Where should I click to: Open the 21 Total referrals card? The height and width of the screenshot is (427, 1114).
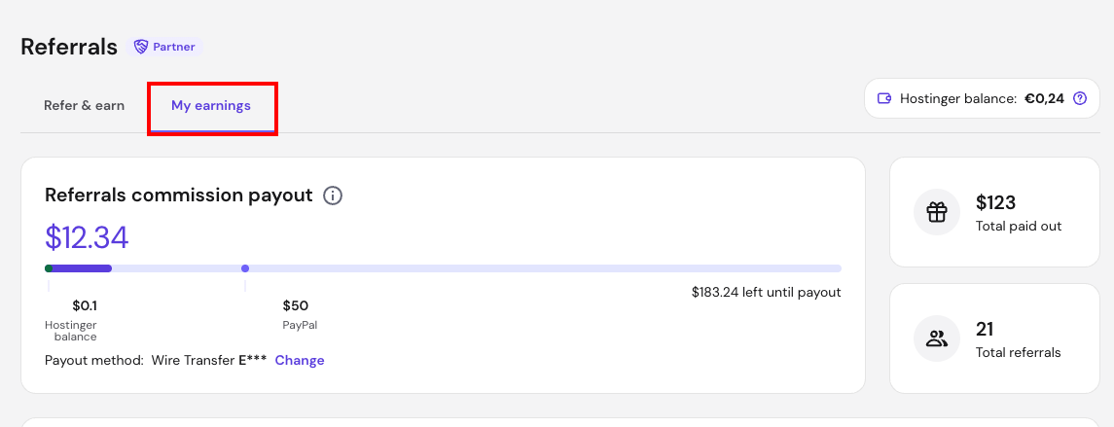click(x=994, y=338)
